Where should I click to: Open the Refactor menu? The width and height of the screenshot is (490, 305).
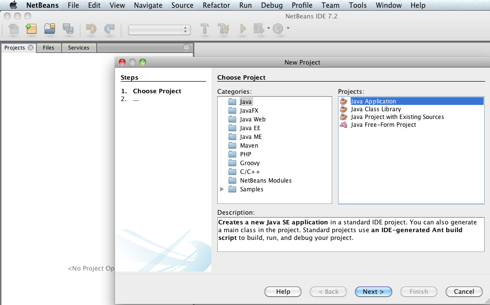coord(216,5)
